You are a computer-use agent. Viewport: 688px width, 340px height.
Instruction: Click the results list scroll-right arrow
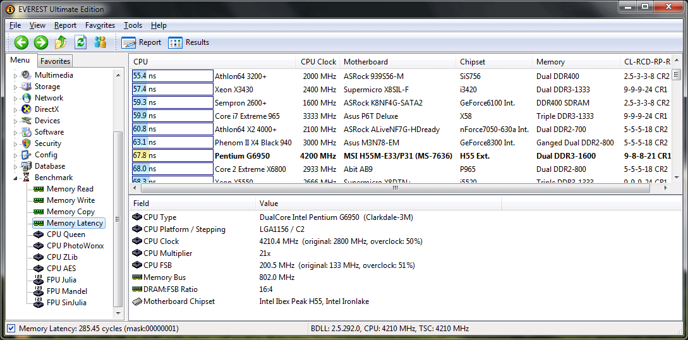(x=666, y=188)
